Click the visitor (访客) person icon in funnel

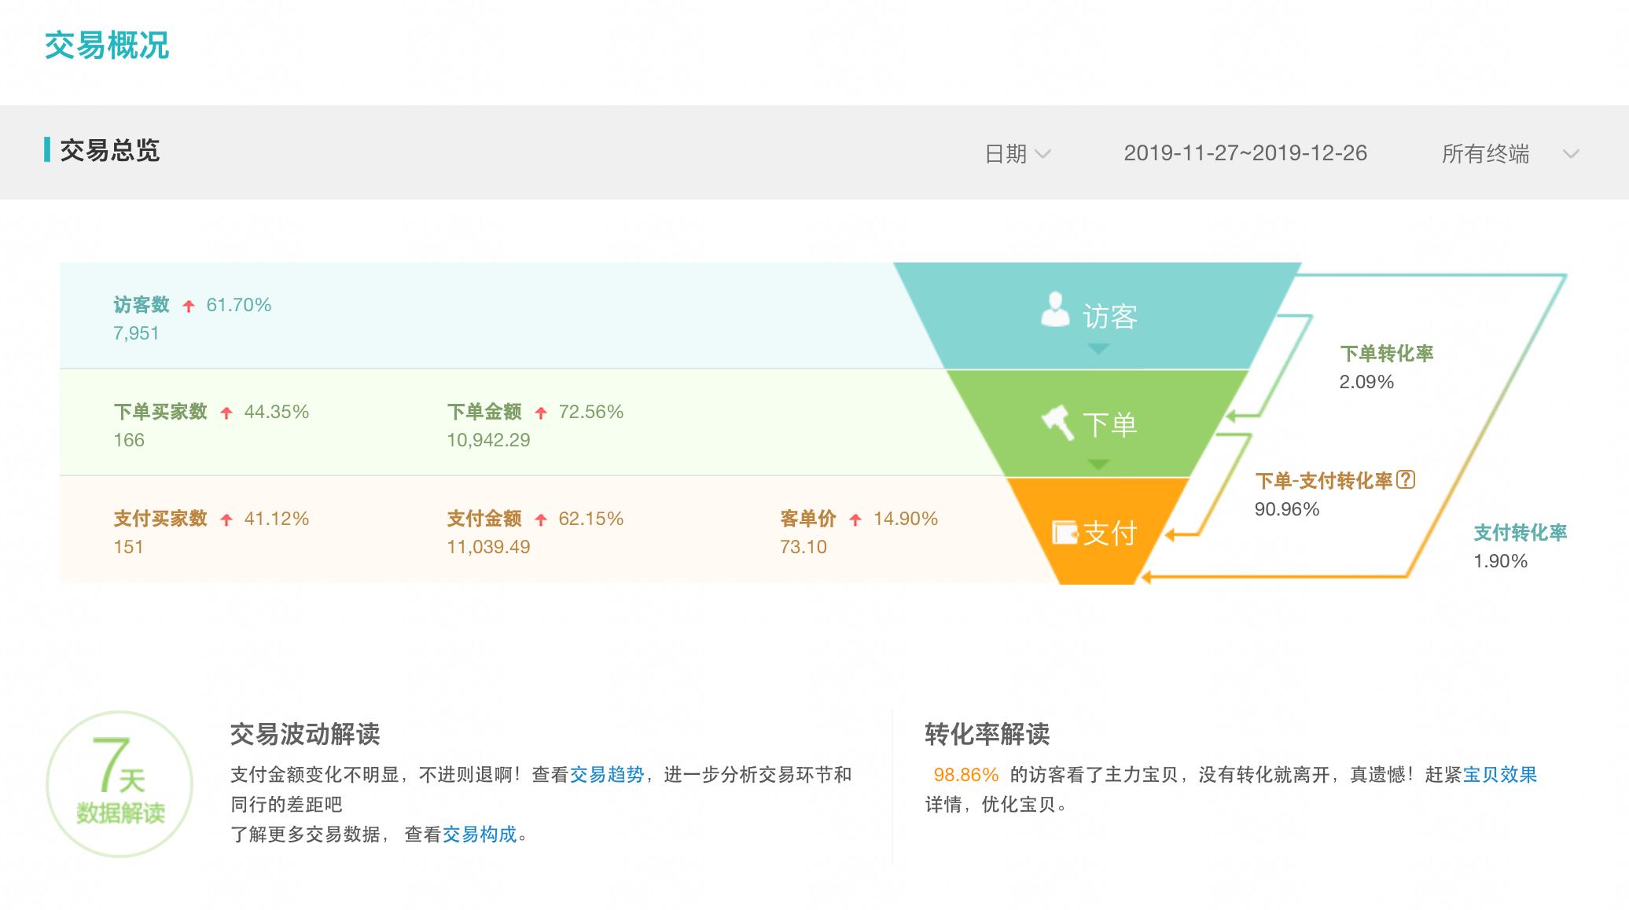coord(1057,310)
